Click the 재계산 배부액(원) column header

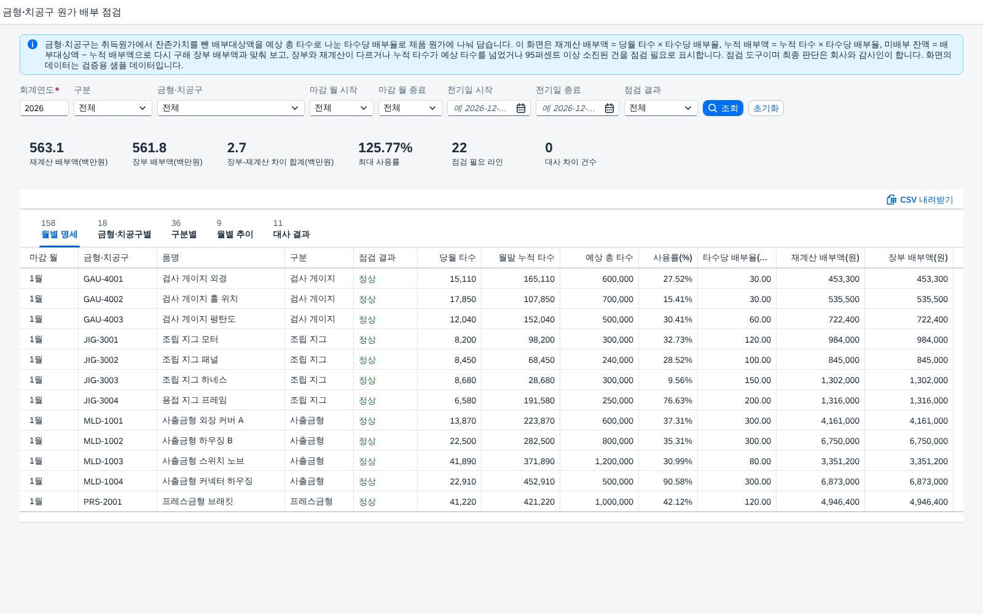pyautogui.click(x=821, y=258)
